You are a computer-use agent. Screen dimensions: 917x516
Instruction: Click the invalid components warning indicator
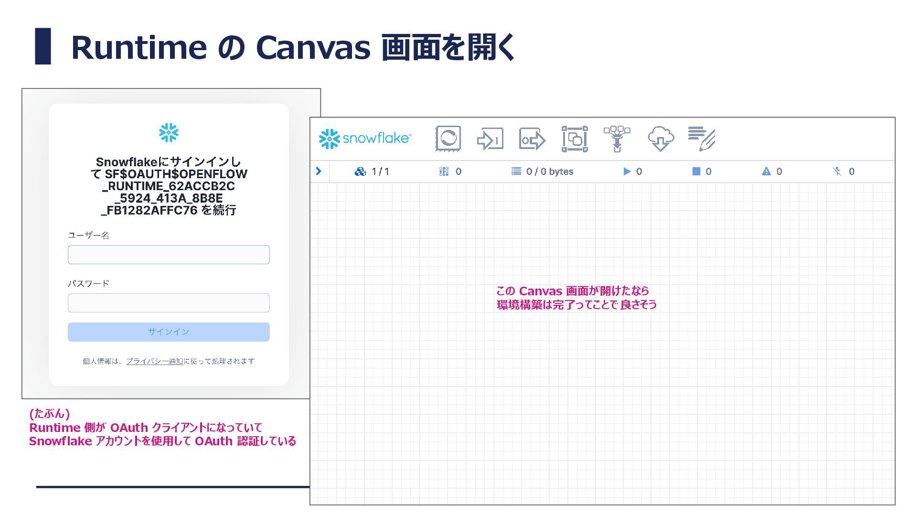coord(766,172)
